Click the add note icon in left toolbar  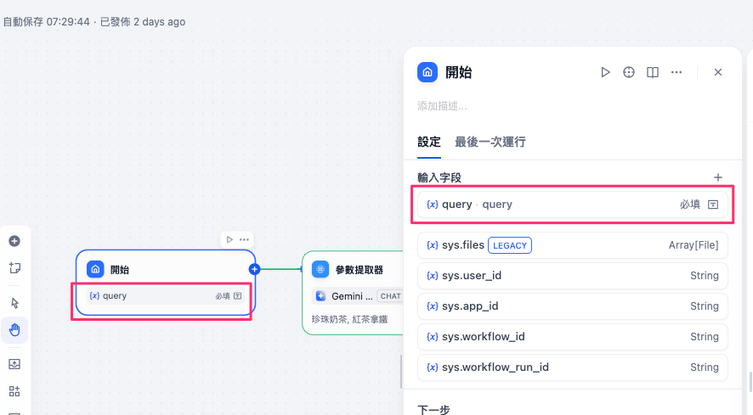pyautogui.click(x=14, y=268)
